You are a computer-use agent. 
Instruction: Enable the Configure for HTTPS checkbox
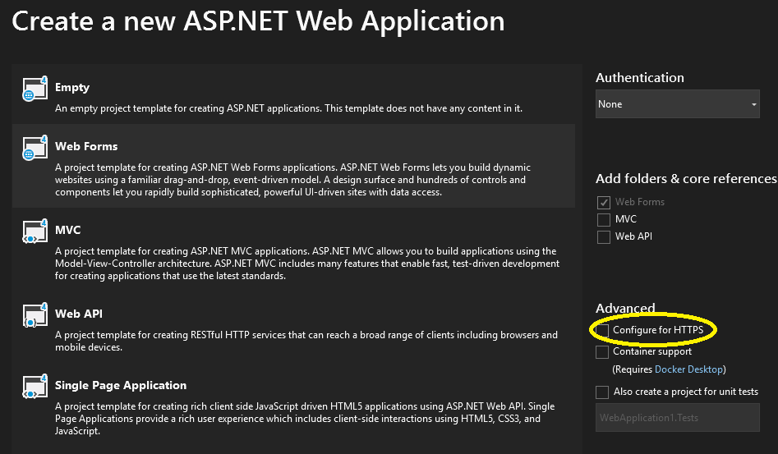coord(603,330)
